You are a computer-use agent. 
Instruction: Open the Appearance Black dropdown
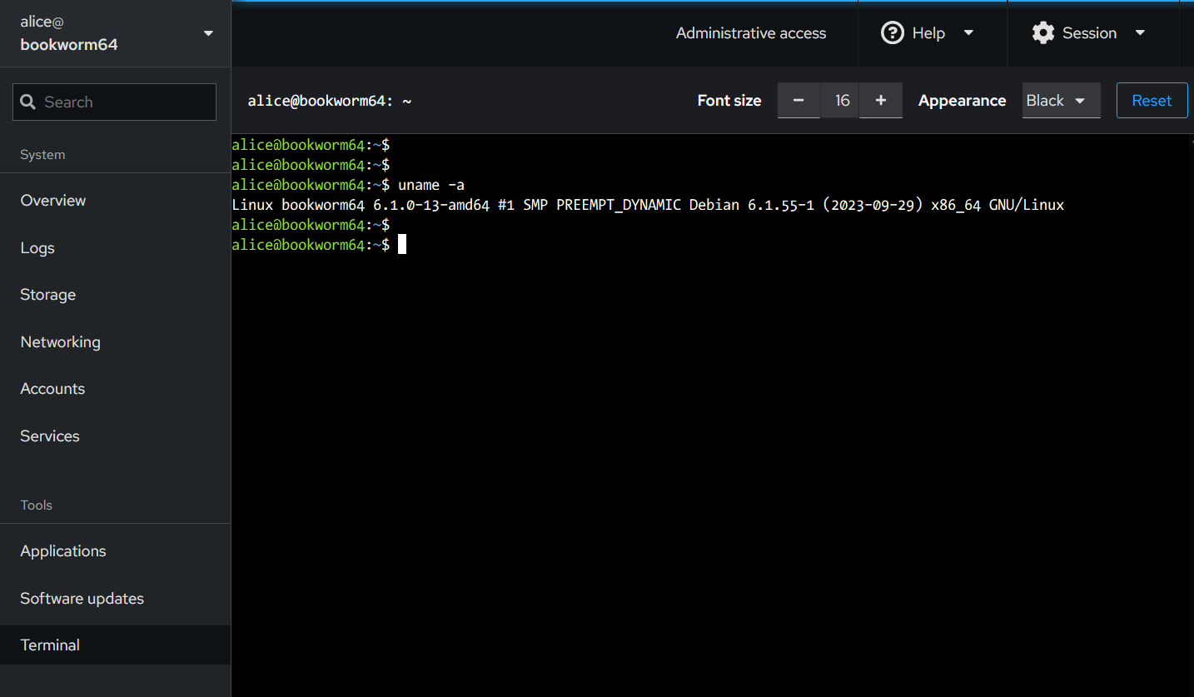tap(1061, 101)
